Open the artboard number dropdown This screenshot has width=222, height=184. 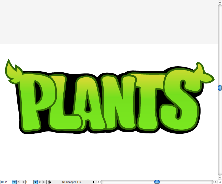pyautogui.click(x=36, y=182)
